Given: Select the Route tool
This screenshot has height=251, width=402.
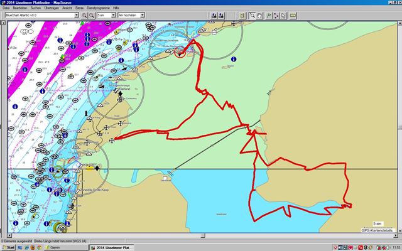Looking at the screenshot, I should pos(276,16).
